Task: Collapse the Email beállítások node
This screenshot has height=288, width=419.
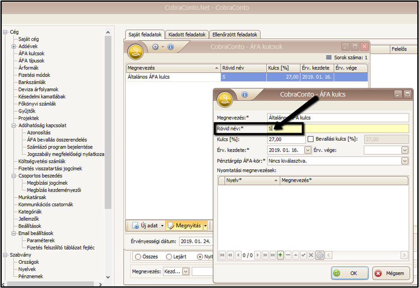Action: pos(14,233)
